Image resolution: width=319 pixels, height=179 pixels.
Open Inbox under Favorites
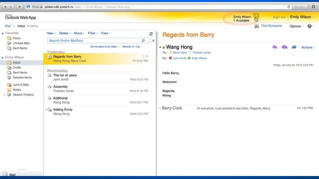(16, 38)
